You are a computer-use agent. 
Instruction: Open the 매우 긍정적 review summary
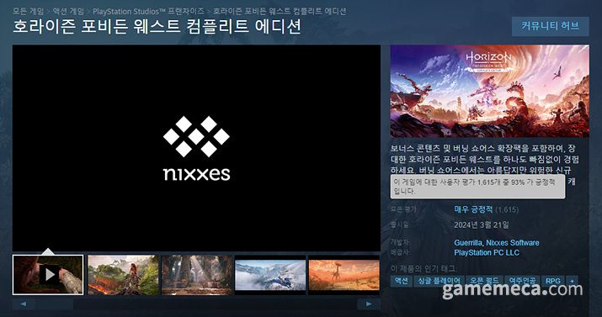point(473,209)
